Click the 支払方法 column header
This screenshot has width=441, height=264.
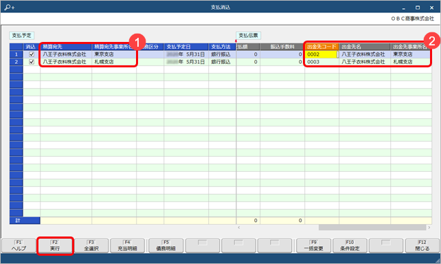click(x=222, y=47)
